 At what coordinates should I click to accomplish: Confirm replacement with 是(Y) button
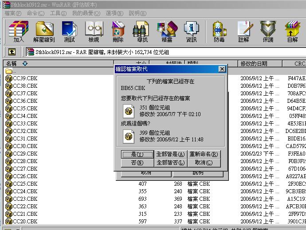(137, 154)
